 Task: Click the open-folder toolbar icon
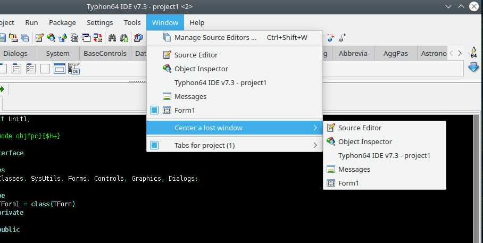pyautogui.click(x=13, y=38)
